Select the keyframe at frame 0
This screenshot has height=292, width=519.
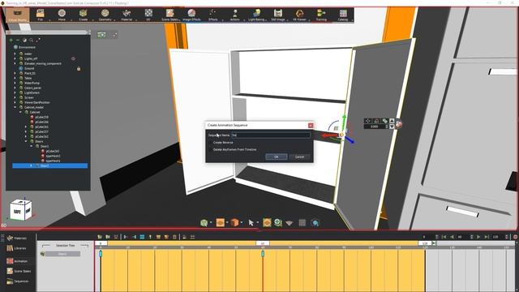[101, 254]
